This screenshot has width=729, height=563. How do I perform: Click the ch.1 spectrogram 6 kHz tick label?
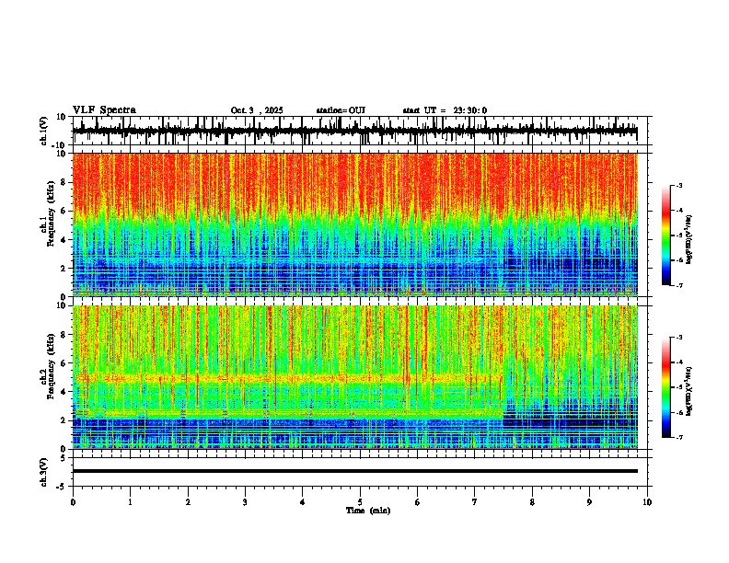point(64,211)
